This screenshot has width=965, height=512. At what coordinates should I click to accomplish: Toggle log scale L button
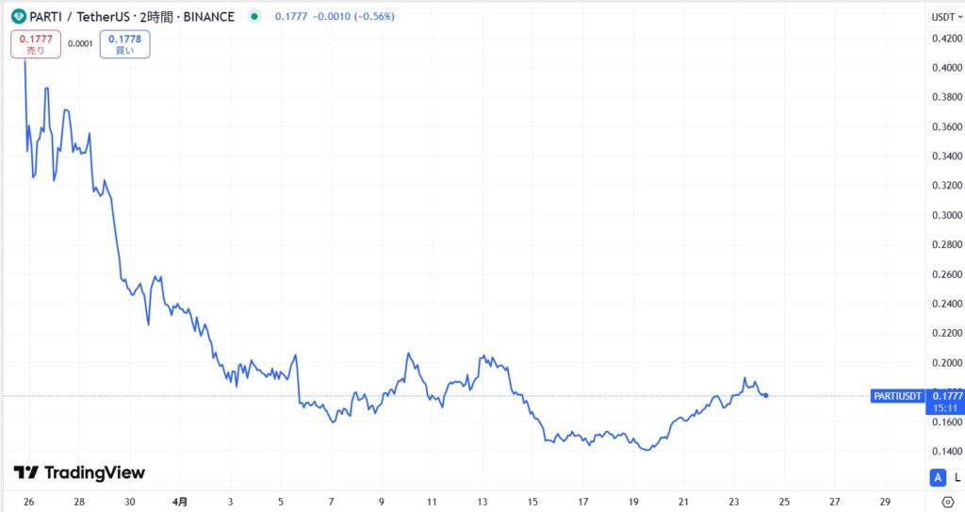point(957,477)
